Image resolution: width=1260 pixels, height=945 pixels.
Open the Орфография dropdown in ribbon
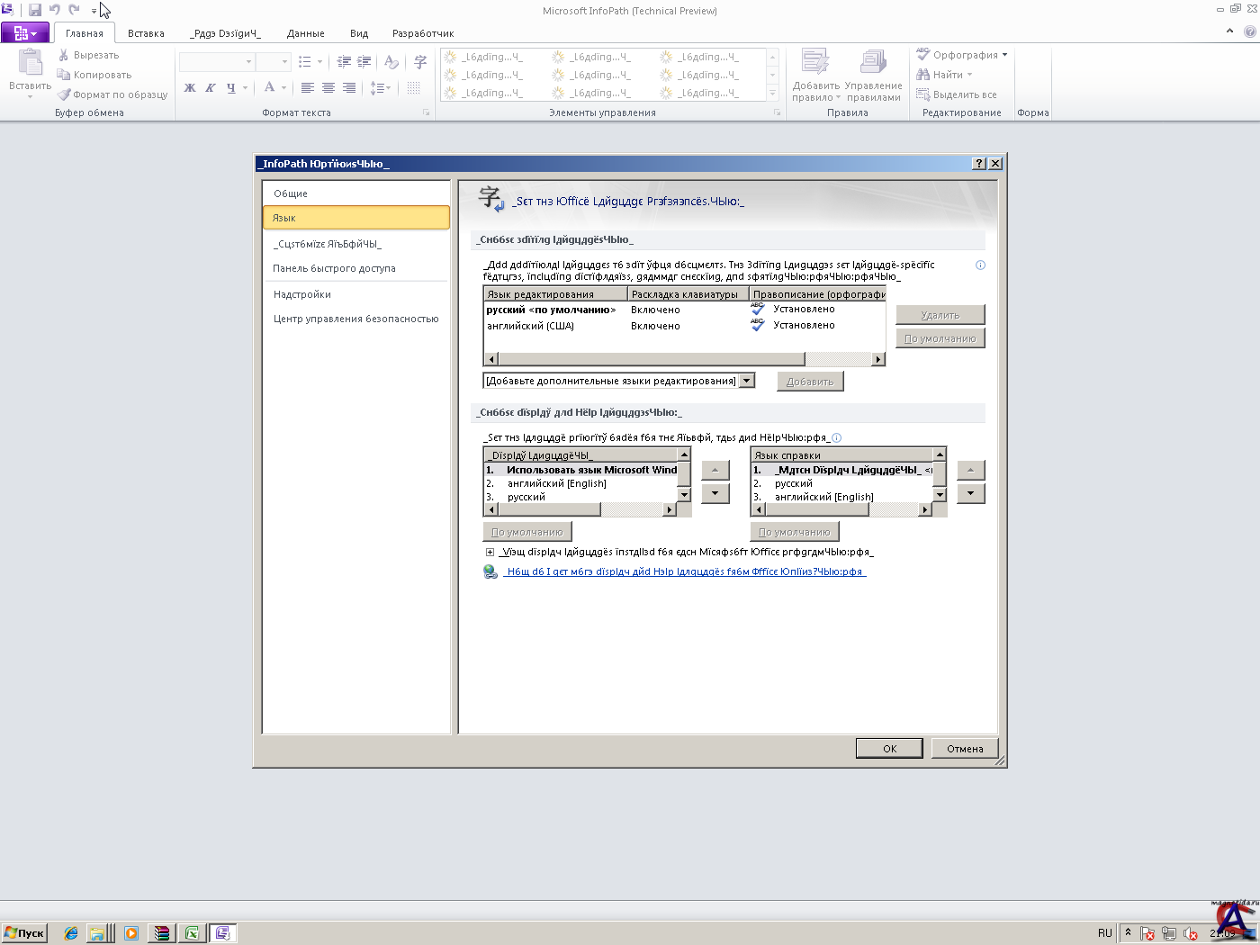[1004, 55]
